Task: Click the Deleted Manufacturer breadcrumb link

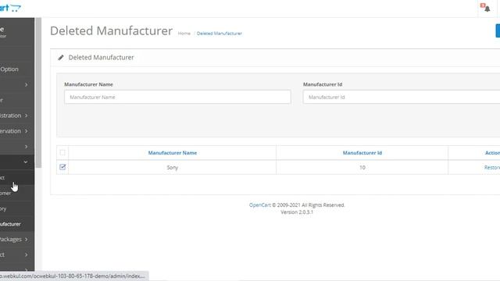Action: tap(219, 34)
